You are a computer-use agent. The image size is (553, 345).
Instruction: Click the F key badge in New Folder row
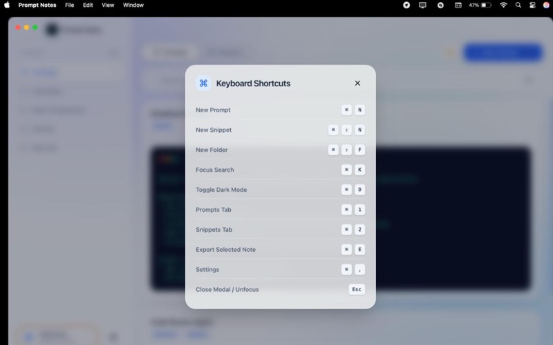tap(359, 150)
